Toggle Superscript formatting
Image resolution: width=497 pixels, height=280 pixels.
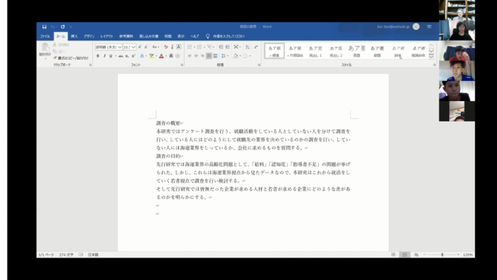[133, 56]
